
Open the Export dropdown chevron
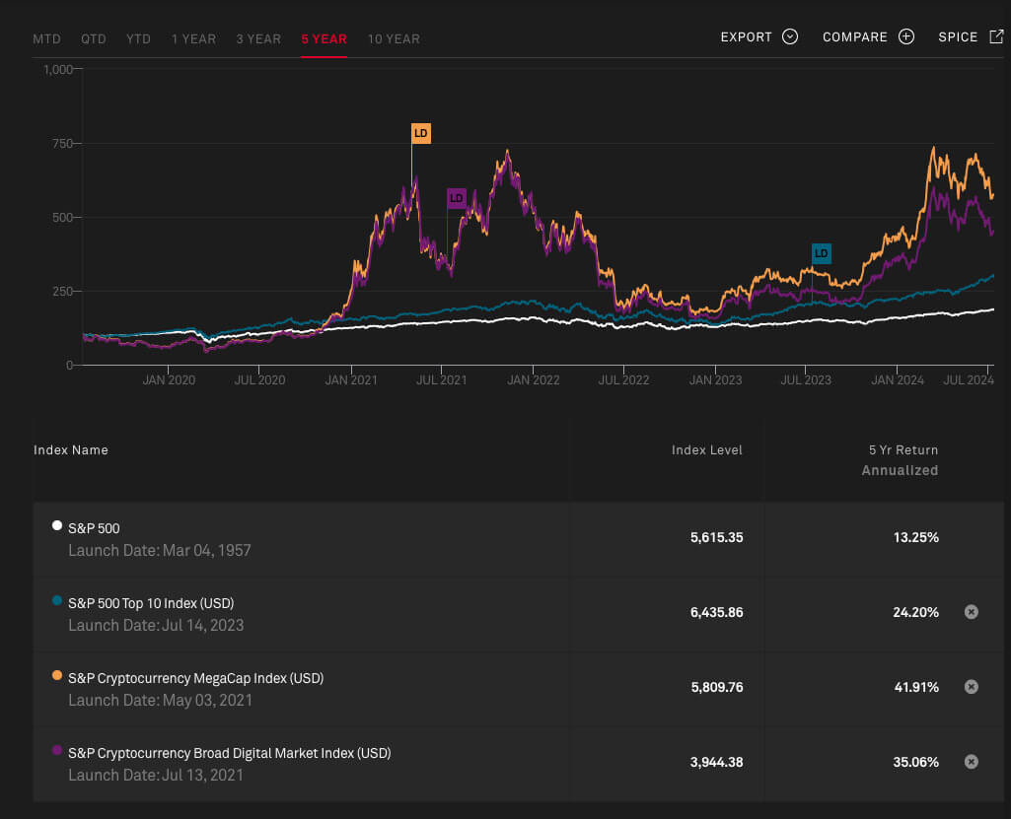point(789,37)
